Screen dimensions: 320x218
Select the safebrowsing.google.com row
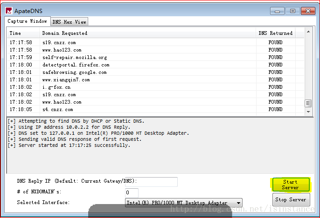tap(155, 72)
